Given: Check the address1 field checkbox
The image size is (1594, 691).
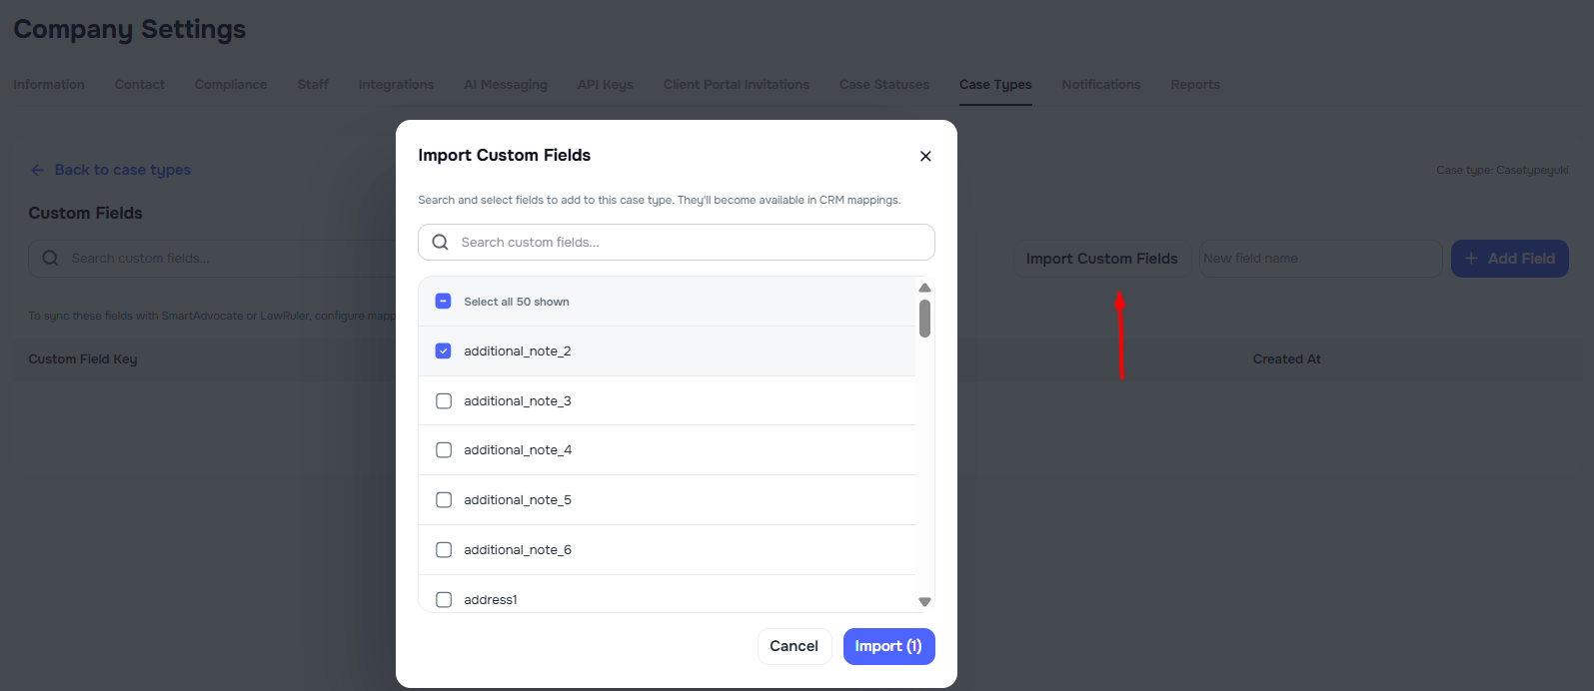Looking at the screenshot, I should point(444,600).
